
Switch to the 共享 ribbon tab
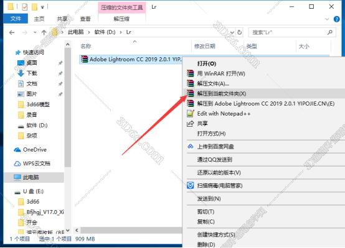(62, 19)
